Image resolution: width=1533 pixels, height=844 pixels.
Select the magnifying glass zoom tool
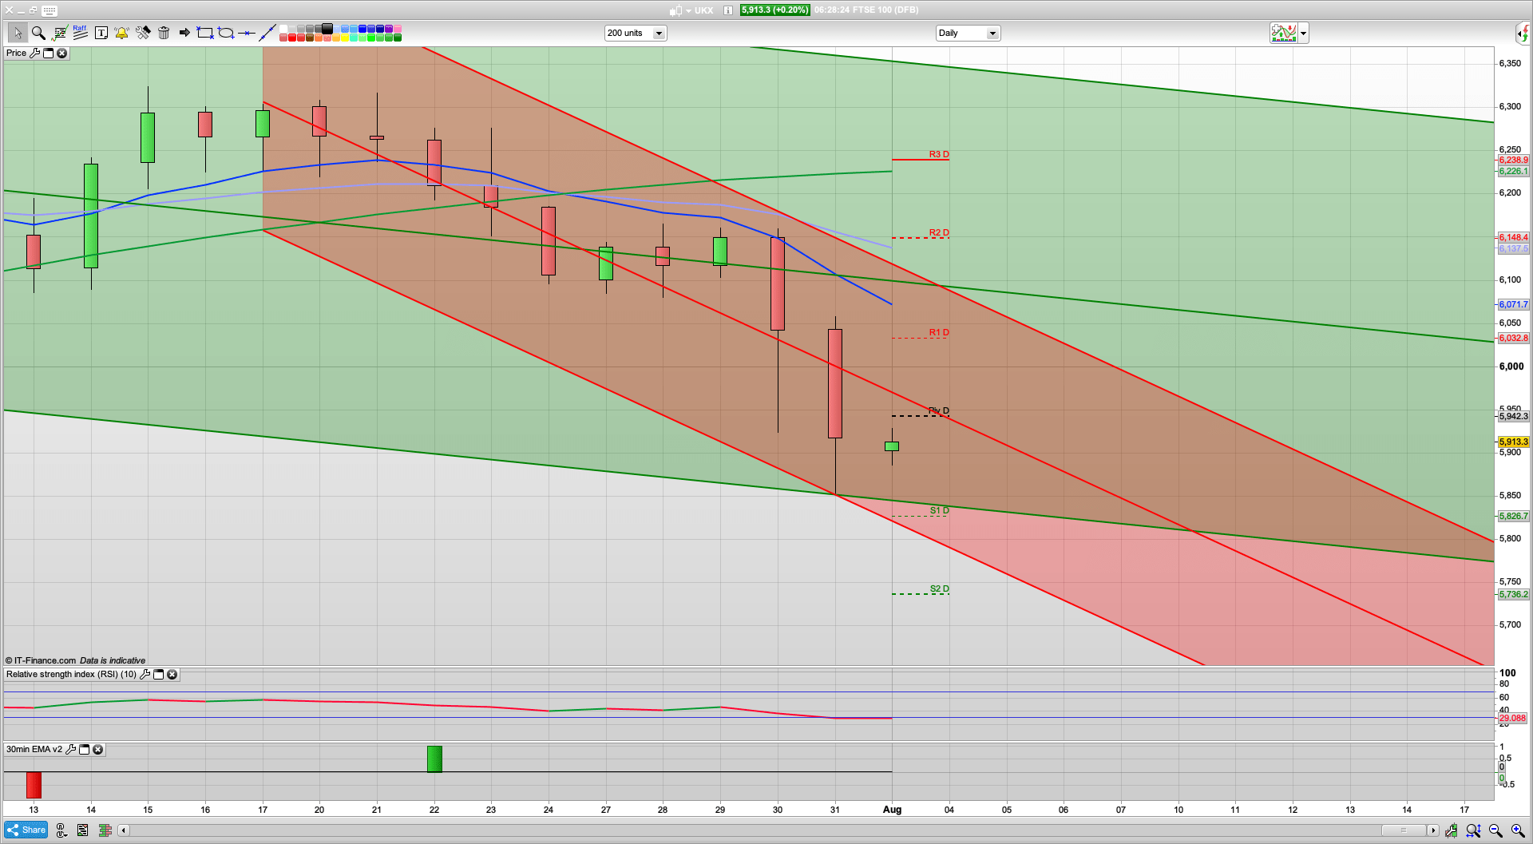(x=38, y=33)
